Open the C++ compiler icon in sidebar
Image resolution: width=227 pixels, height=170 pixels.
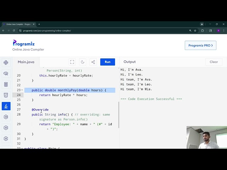(6, 128)
